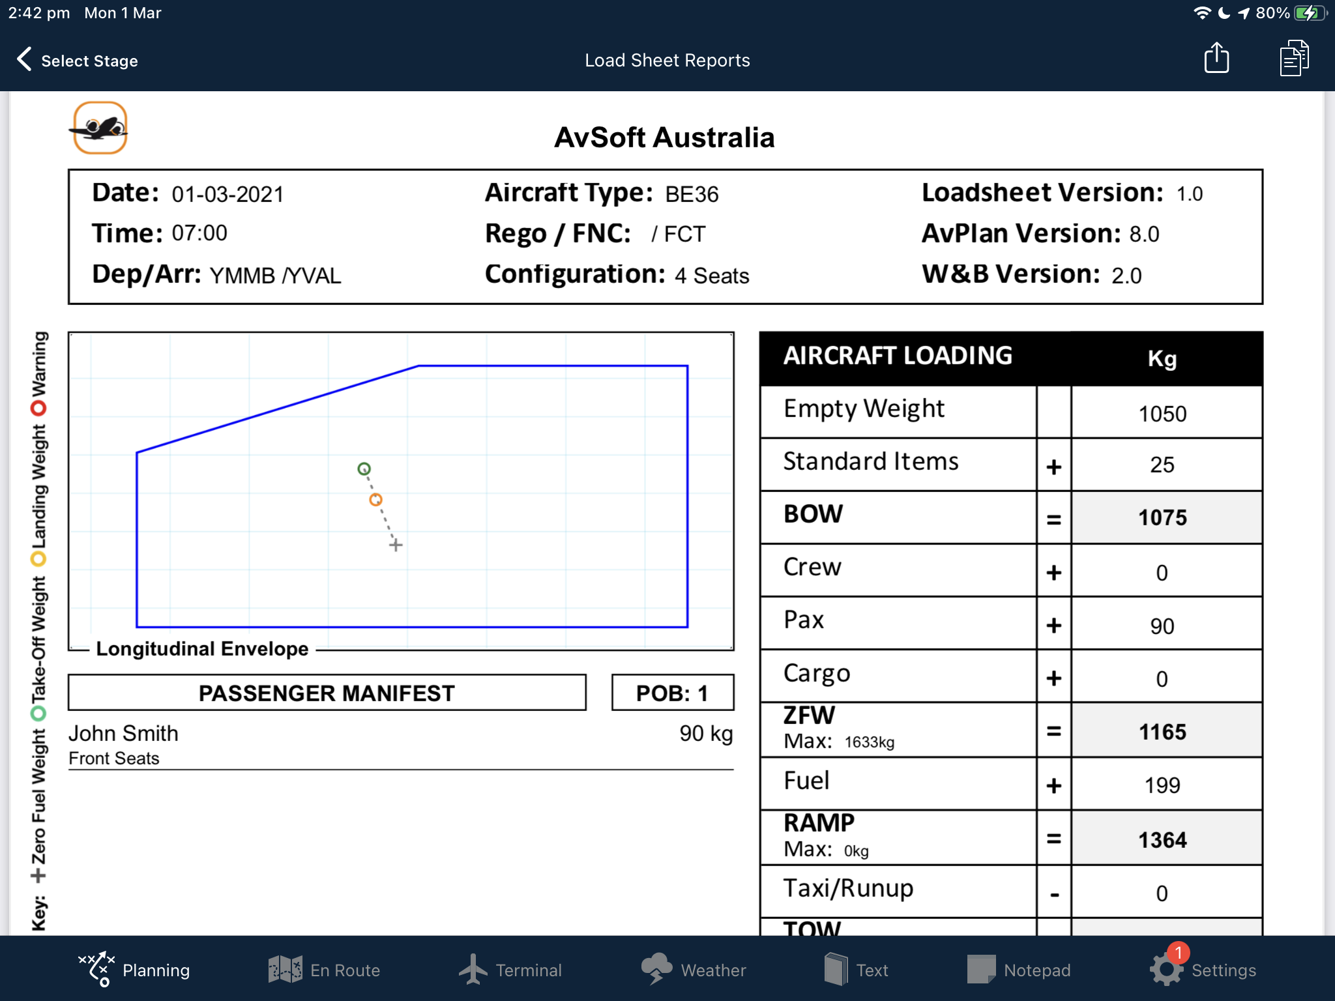This screenshot has width=1335, height=1001.
Task: Tap the Taxi/Runup row label
Action: (848, 889)
